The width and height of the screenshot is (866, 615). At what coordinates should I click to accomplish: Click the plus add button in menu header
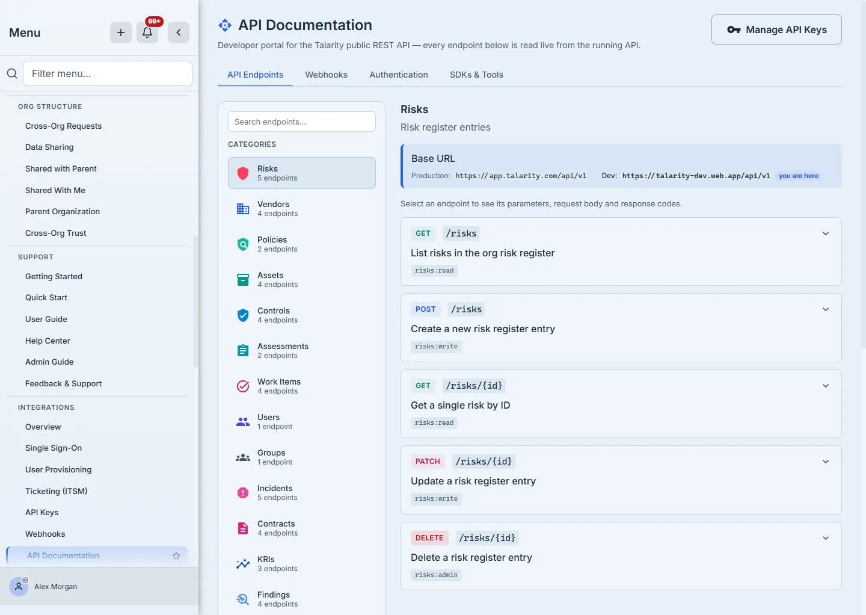click(x=121, y=32)
